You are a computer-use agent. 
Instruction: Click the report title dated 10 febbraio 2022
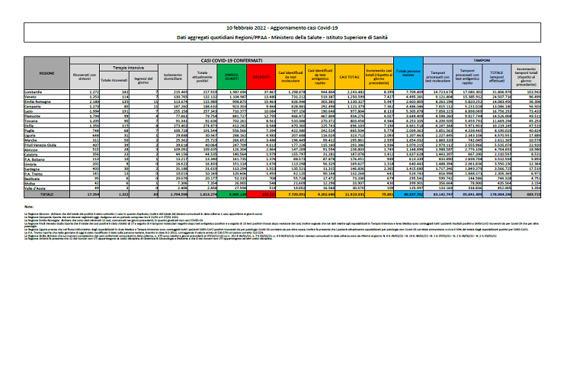click(282, 27)
